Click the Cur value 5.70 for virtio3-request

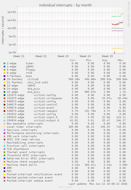(x=75, y=111)
